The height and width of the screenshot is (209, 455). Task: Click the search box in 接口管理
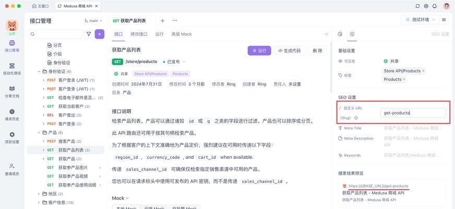tap(55, 34)
